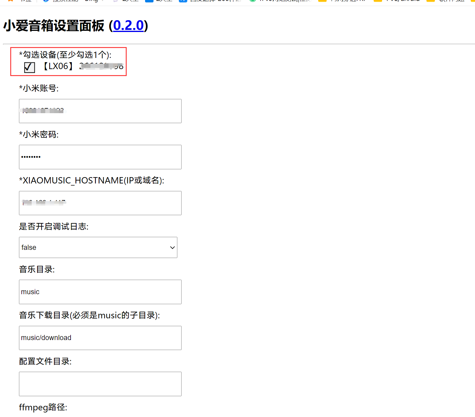The width and height of the screenshot is (475, 417).
Task: Focus the empty 配置文件目录 field
Action: 100,384
